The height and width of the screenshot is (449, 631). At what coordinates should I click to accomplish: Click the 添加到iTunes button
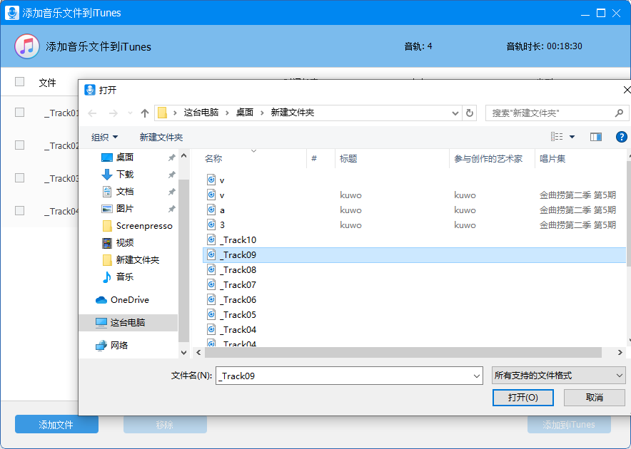coord(569,425)
